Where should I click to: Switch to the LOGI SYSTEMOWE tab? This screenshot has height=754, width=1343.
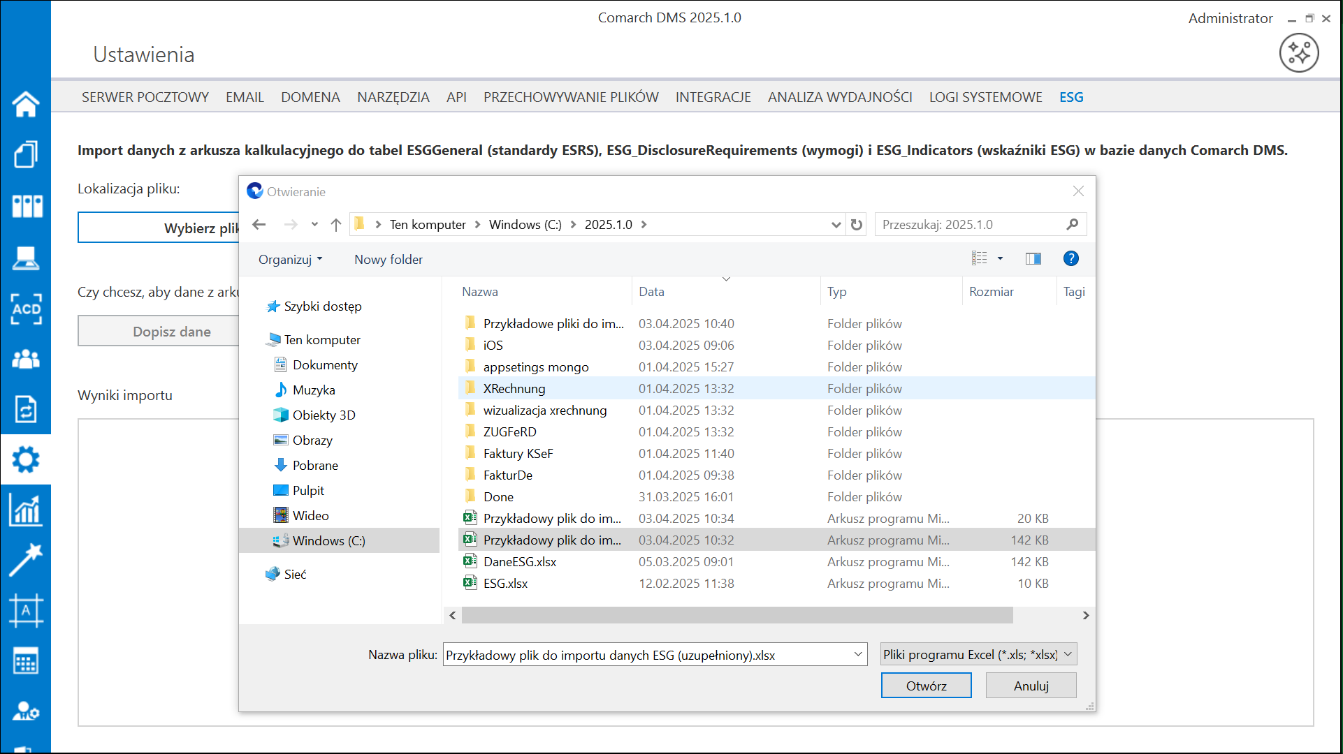coord(985,97)
